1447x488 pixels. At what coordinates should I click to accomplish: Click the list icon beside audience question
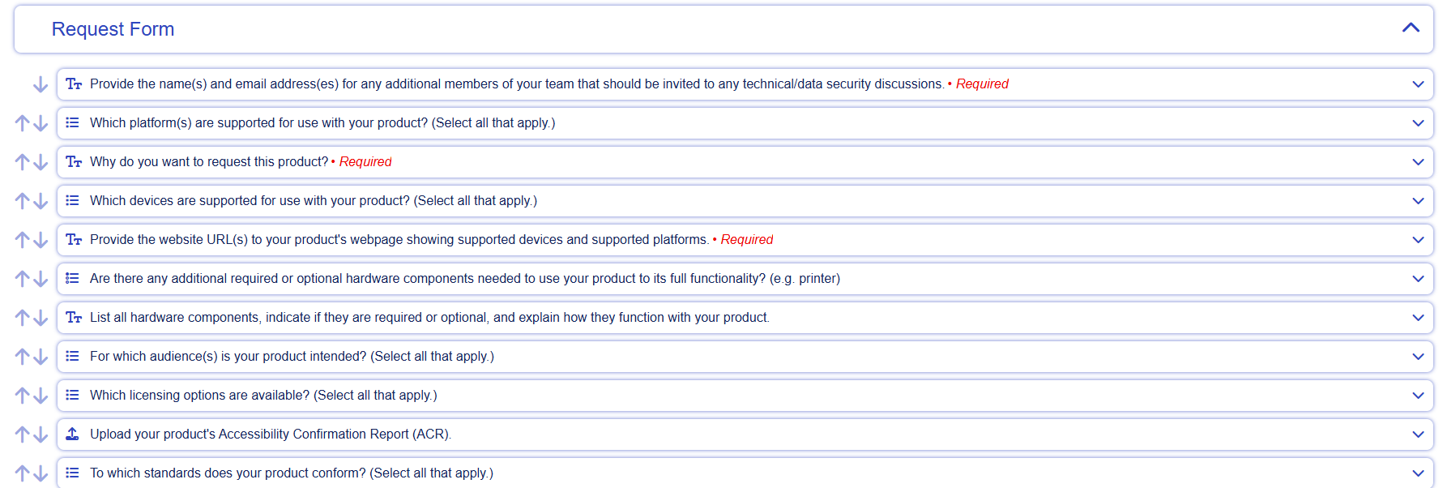point(72,356)
